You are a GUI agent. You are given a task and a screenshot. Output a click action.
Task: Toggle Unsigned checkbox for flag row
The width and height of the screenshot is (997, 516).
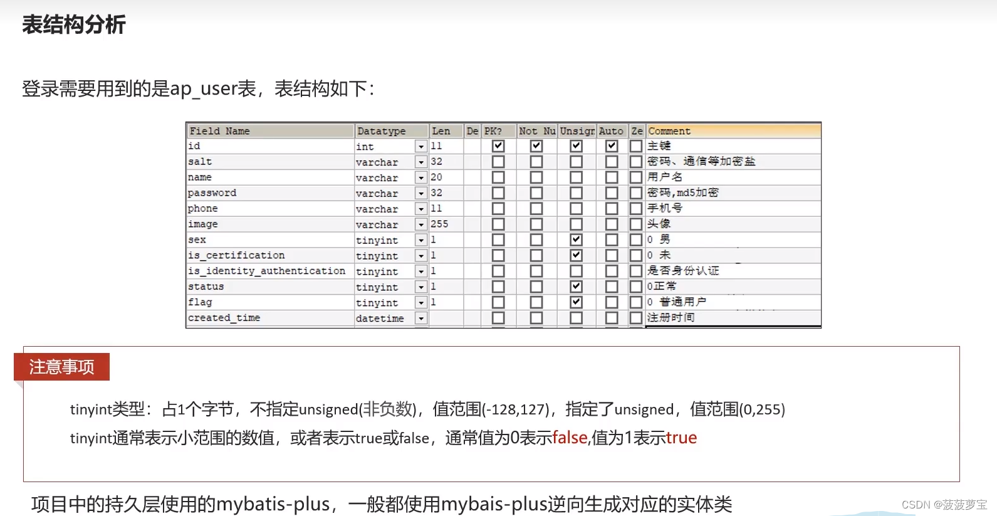point(577,302)
